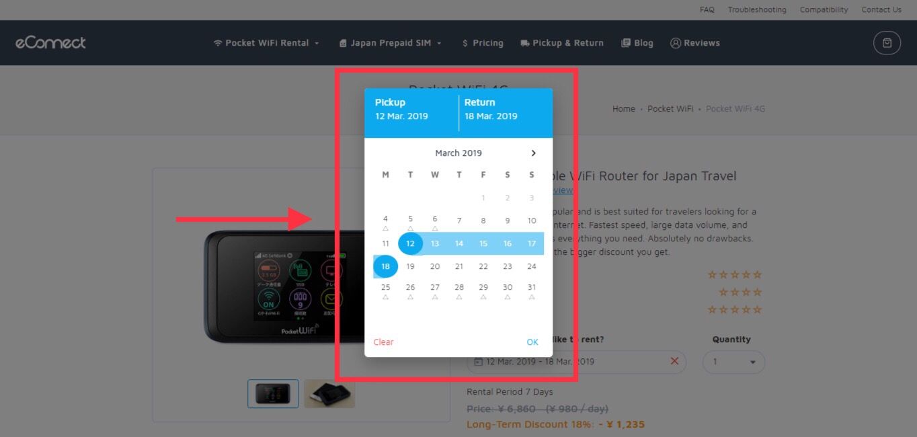The image size is (917, 437).
Task: Open the Blog page
Action: [637, 43]
